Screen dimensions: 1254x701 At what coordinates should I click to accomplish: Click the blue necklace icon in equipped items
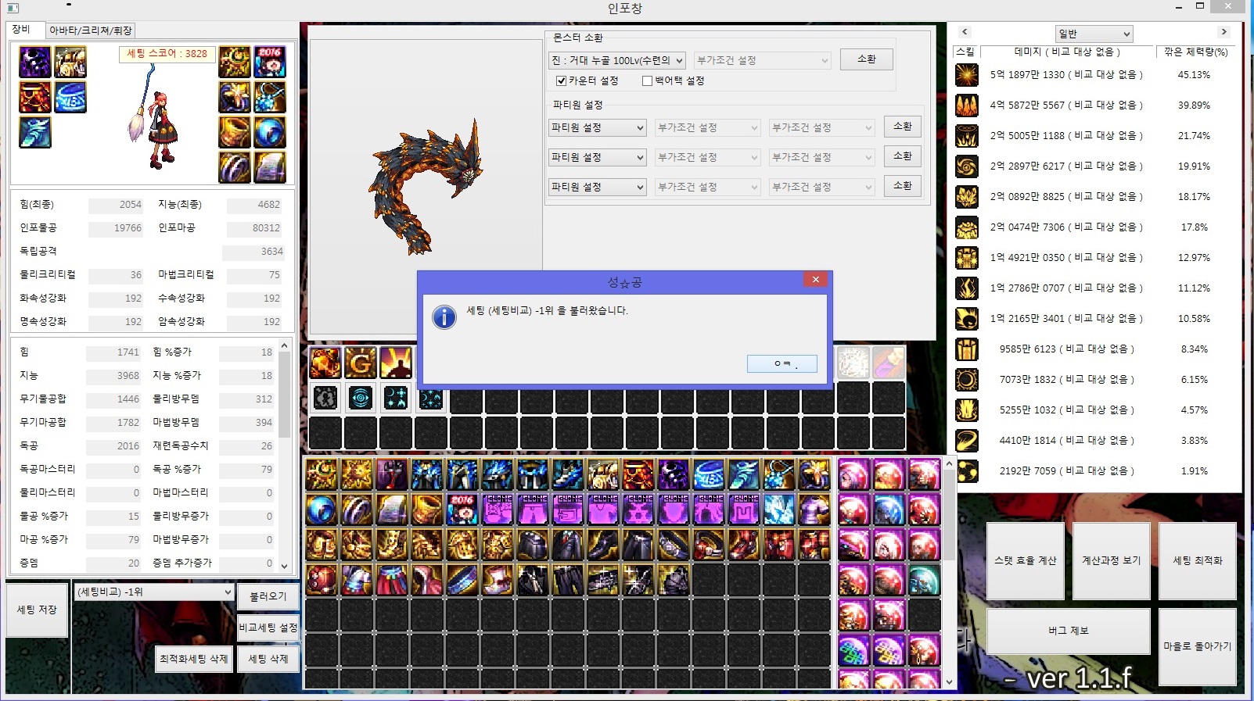pyautogui.click(x=270, y=98)
